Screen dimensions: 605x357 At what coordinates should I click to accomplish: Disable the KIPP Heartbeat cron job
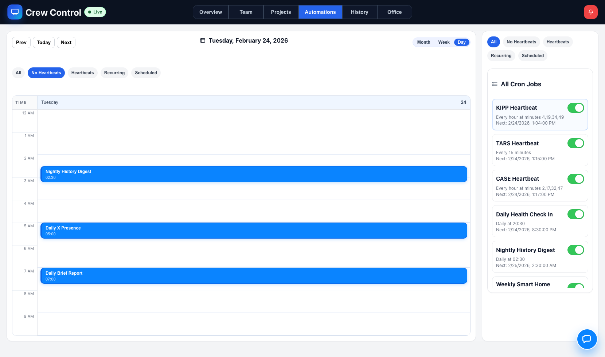[x=575, y=108]
